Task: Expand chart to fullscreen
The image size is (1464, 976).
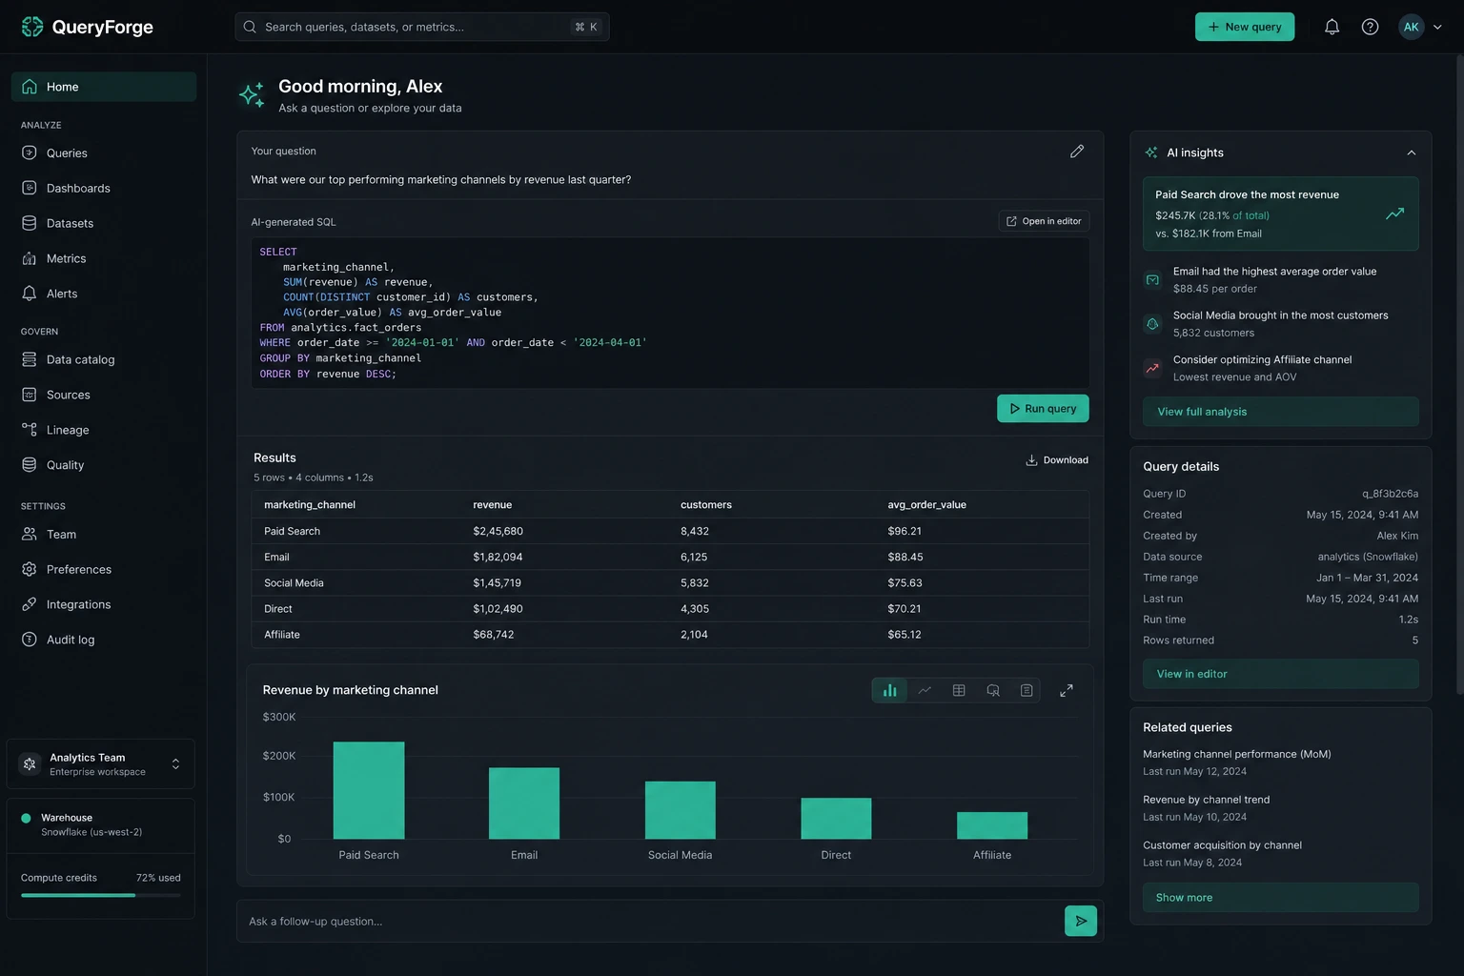Action: [x=1067, y=690]
